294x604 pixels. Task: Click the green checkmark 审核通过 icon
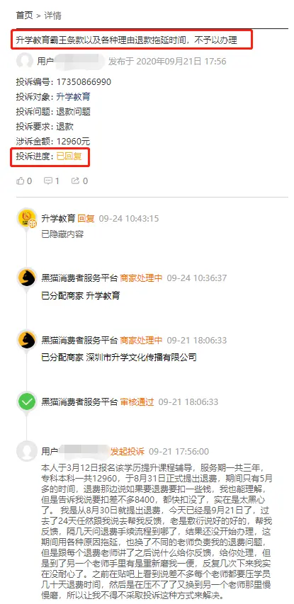[x=27, y=401]
